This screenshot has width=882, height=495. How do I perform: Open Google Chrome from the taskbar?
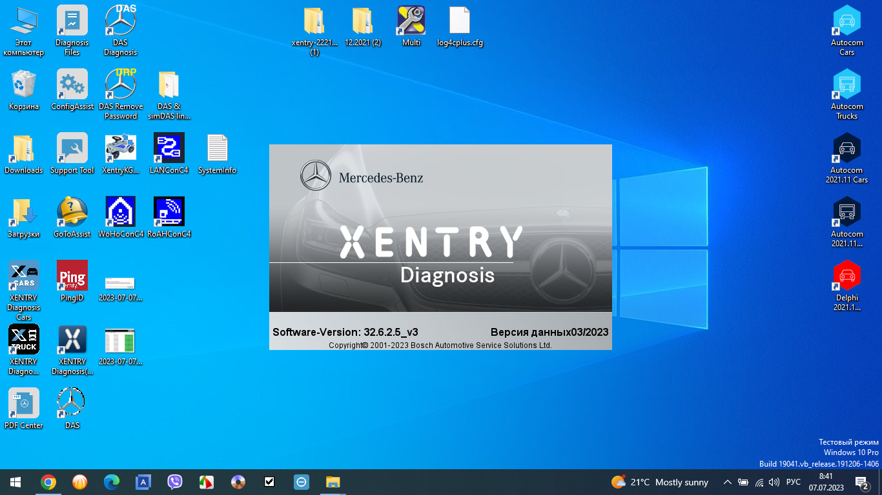click(48, 482)
